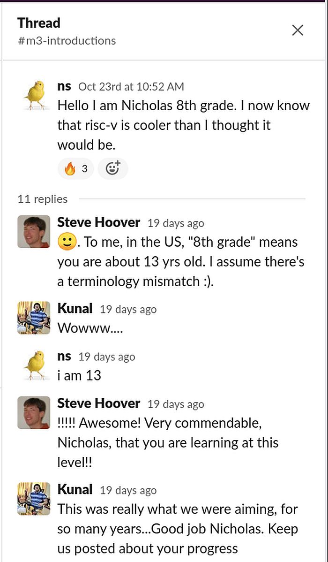Click "19 days ago" timestamp on Steve's first reply
328x562 pixels.
click(176, 223)
